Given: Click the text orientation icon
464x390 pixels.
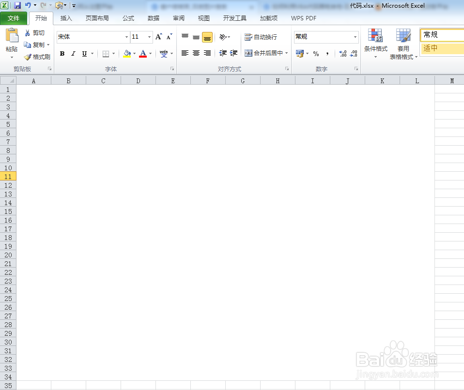Looking at the screenshot, I should tap(223, 37).
